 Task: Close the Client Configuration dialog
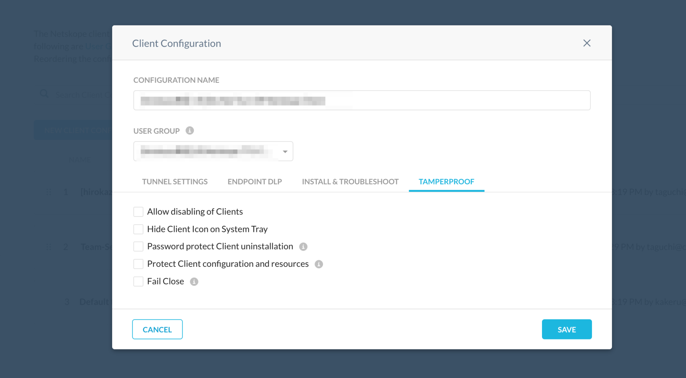pos(587,43)
